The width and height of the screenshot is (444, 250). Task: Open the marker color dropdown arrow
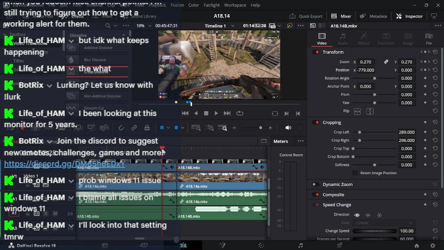(x=182, y=128)
